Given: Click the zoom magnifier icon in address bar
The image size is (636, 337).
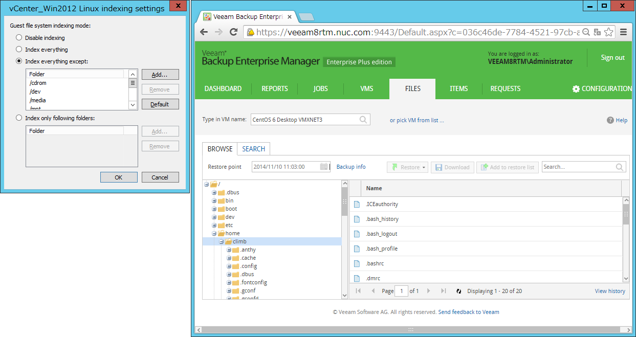Looking at the screenshot, I should point(586,32).
